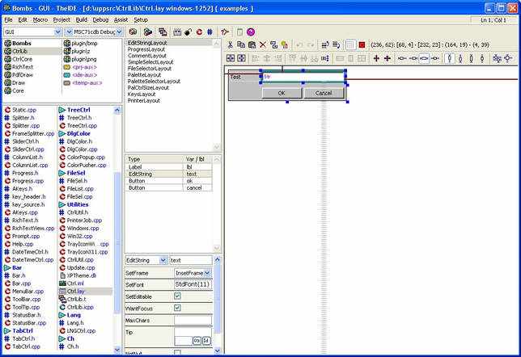
Task: Toggle the SetEditable checkbox
Action: pos(177,296)
